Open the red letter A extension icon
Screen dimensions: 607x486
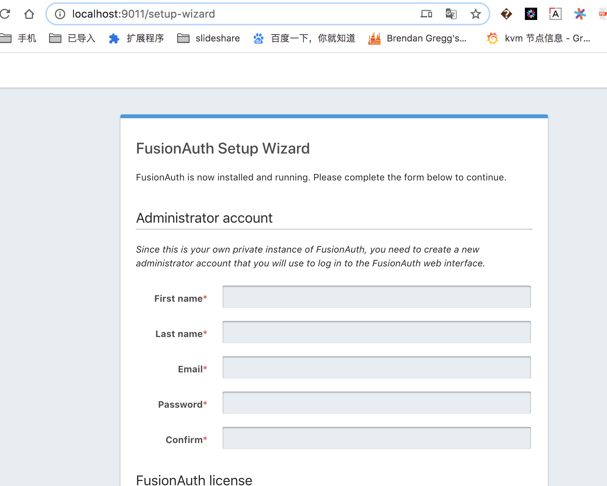pos(555,14)
